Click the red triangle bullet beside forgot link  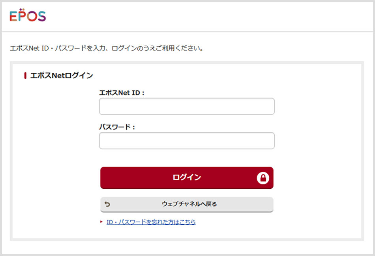[x=101, y=222]
